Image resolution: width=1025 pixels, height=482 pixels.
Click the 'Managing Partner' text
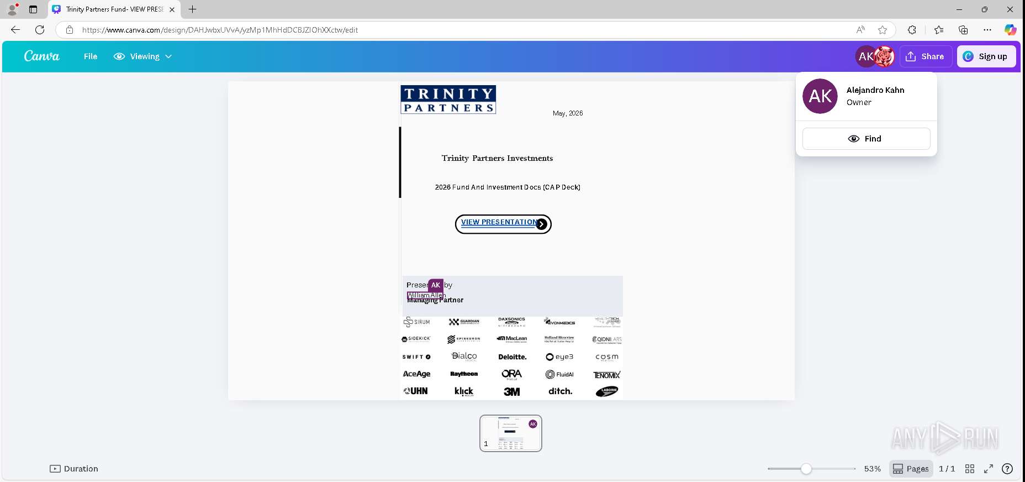(435, 300)
